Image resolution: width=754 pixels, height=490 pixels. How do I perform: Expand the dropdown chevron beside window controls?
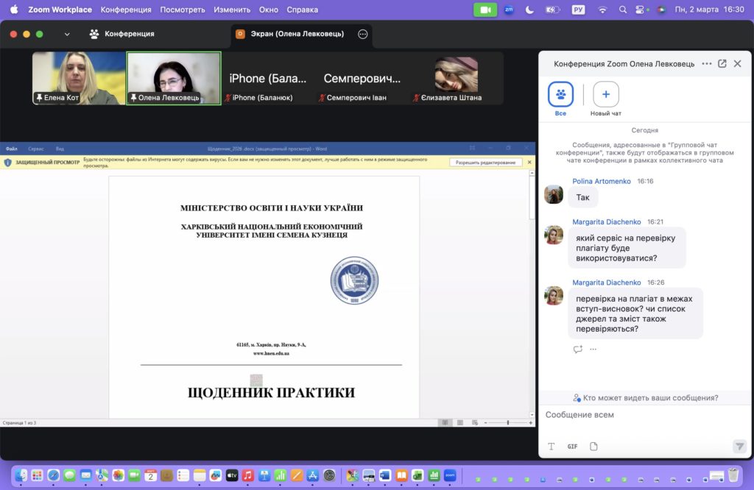click(68, 34)
